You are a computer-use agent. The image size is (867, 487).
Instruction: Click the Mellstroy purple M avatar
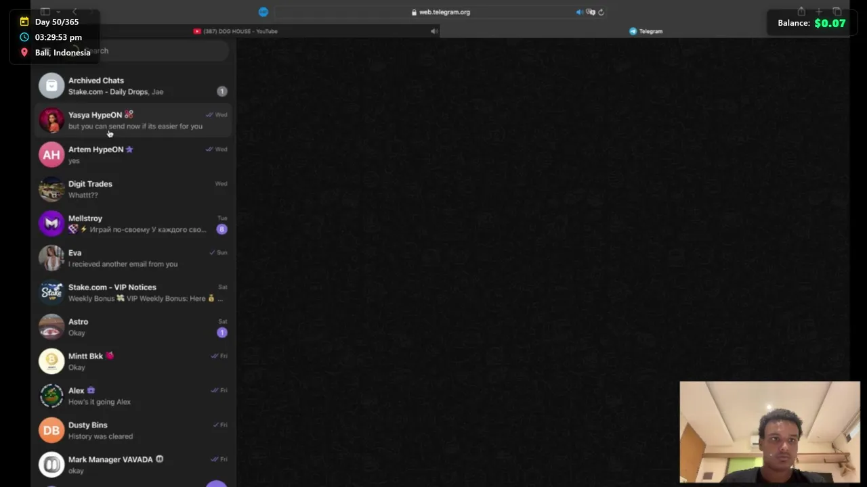click(51, 224)
